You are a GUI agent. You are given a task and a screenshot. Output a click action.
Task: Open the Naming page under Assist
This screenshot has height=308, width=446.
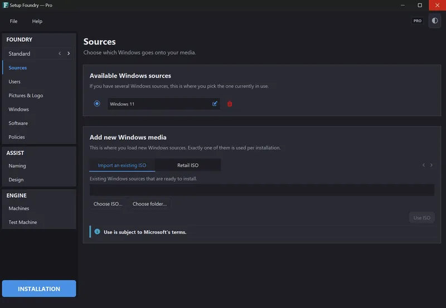click(39, 165)
